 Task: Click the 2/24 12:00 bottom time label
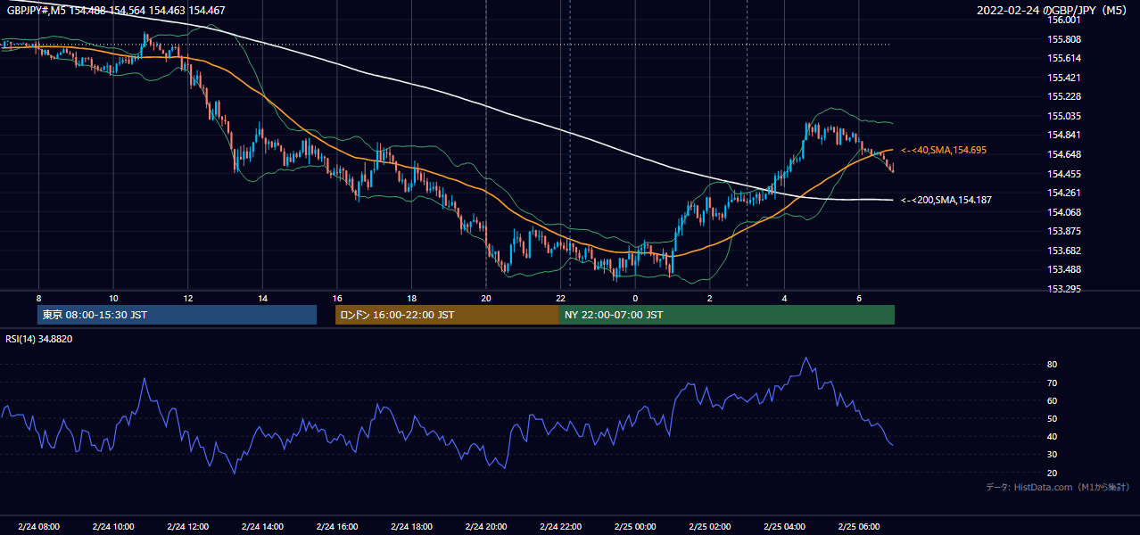(x=188, y=526)
